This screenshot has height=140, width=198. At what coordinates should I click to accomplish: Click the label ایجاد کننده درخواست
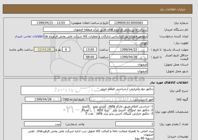[x=174, y=36]
